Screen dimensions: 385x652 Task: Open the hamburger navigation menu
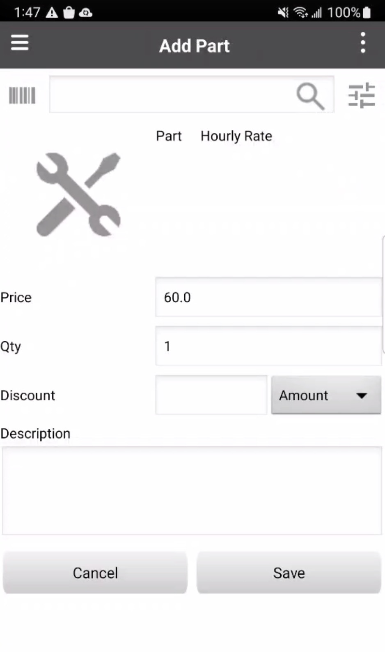tap(20, 43)
